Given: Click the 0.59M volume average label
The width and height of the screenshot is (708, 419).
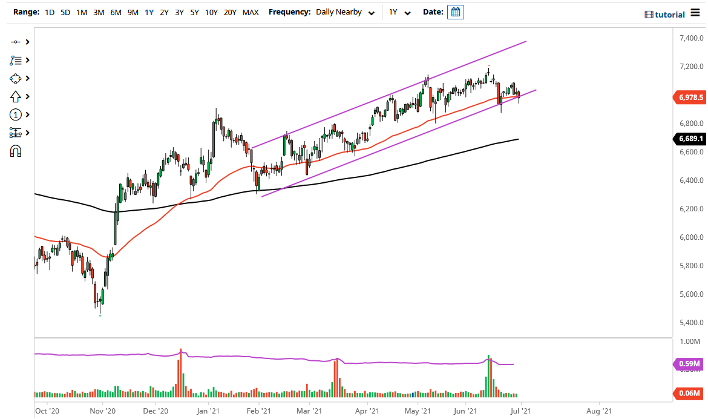Looking at the screenshot, I should [689, 363].
